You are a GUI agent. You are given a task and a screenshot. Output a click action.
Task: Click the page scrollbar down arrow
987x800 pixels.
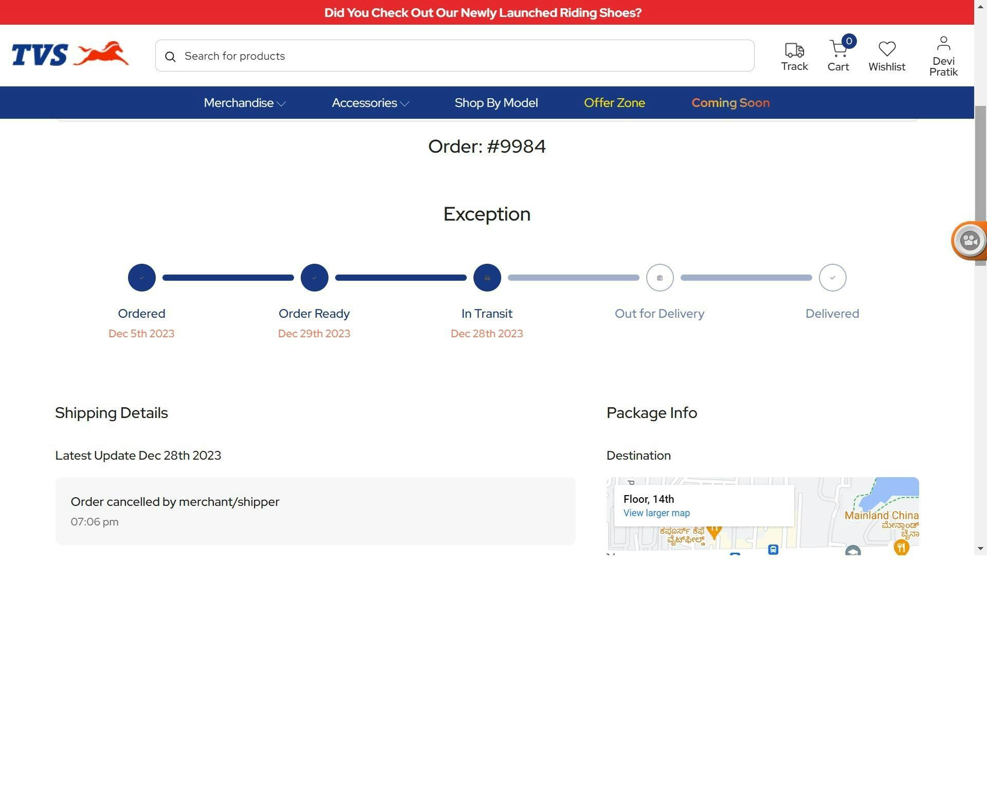point(980,549)
